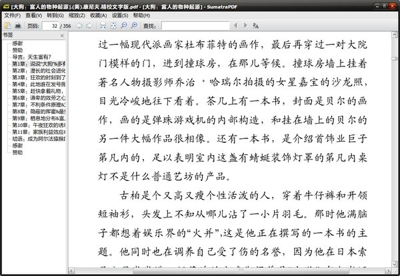
Task: Maximize the SumatraPDF window
Action: [x=384, y=5]
